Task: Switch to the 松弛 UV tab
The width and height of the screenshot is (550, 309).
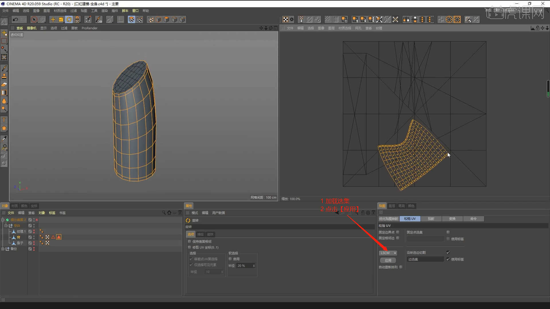Action: click(x=410, y=219)
